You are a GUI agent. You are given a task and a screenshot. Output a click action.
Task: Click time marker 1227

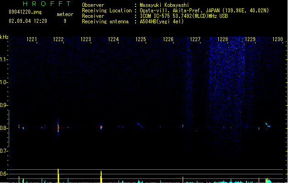tap(195, 39)
